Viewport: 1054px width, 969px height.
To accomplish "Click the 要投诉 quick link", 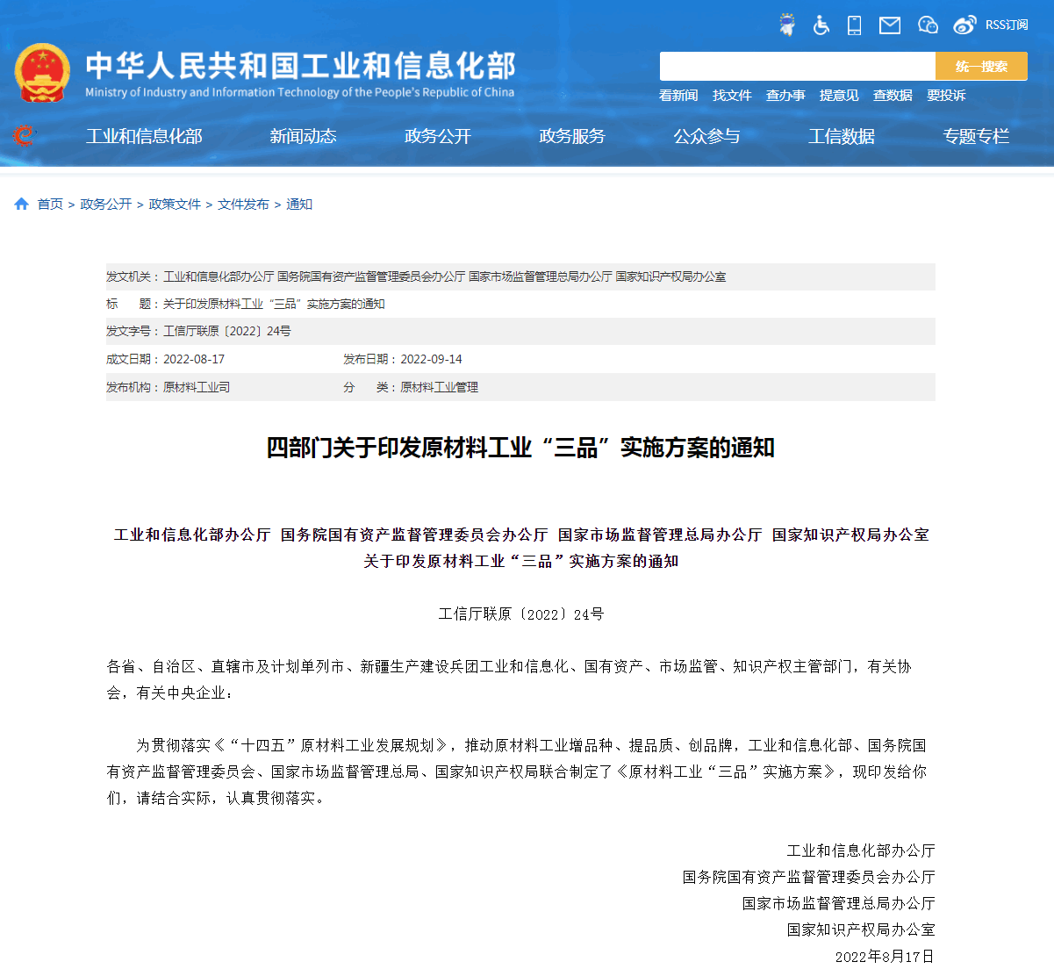I will pos(946,96).
